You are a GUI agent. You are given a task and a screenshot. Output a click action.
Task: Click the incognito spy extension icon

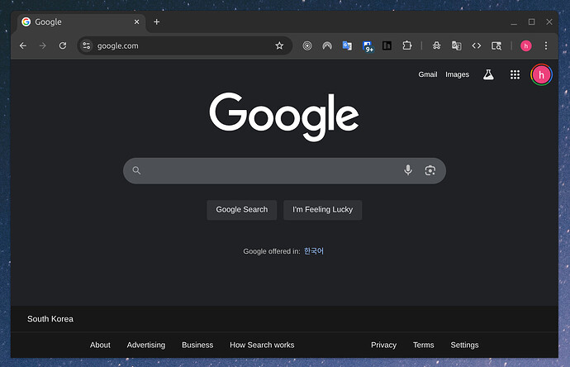tap(437, 45)
